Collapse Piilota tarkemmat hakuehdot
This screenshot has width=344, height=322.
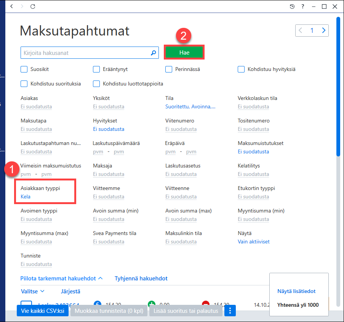point(61,278)
